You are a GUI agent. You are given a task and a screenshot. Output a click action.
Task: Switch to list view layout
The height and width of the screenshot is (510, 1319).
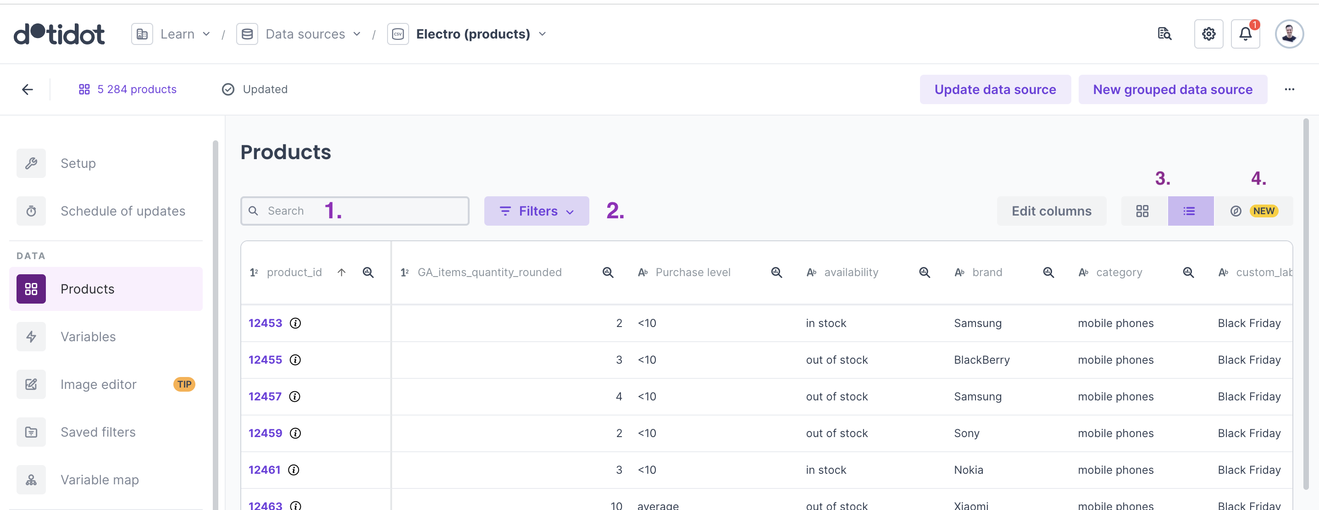tap(1190, 211)
